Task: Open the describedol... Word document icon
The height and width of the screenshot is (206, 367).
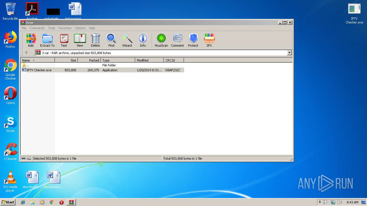Action: (x=32, y=180)
